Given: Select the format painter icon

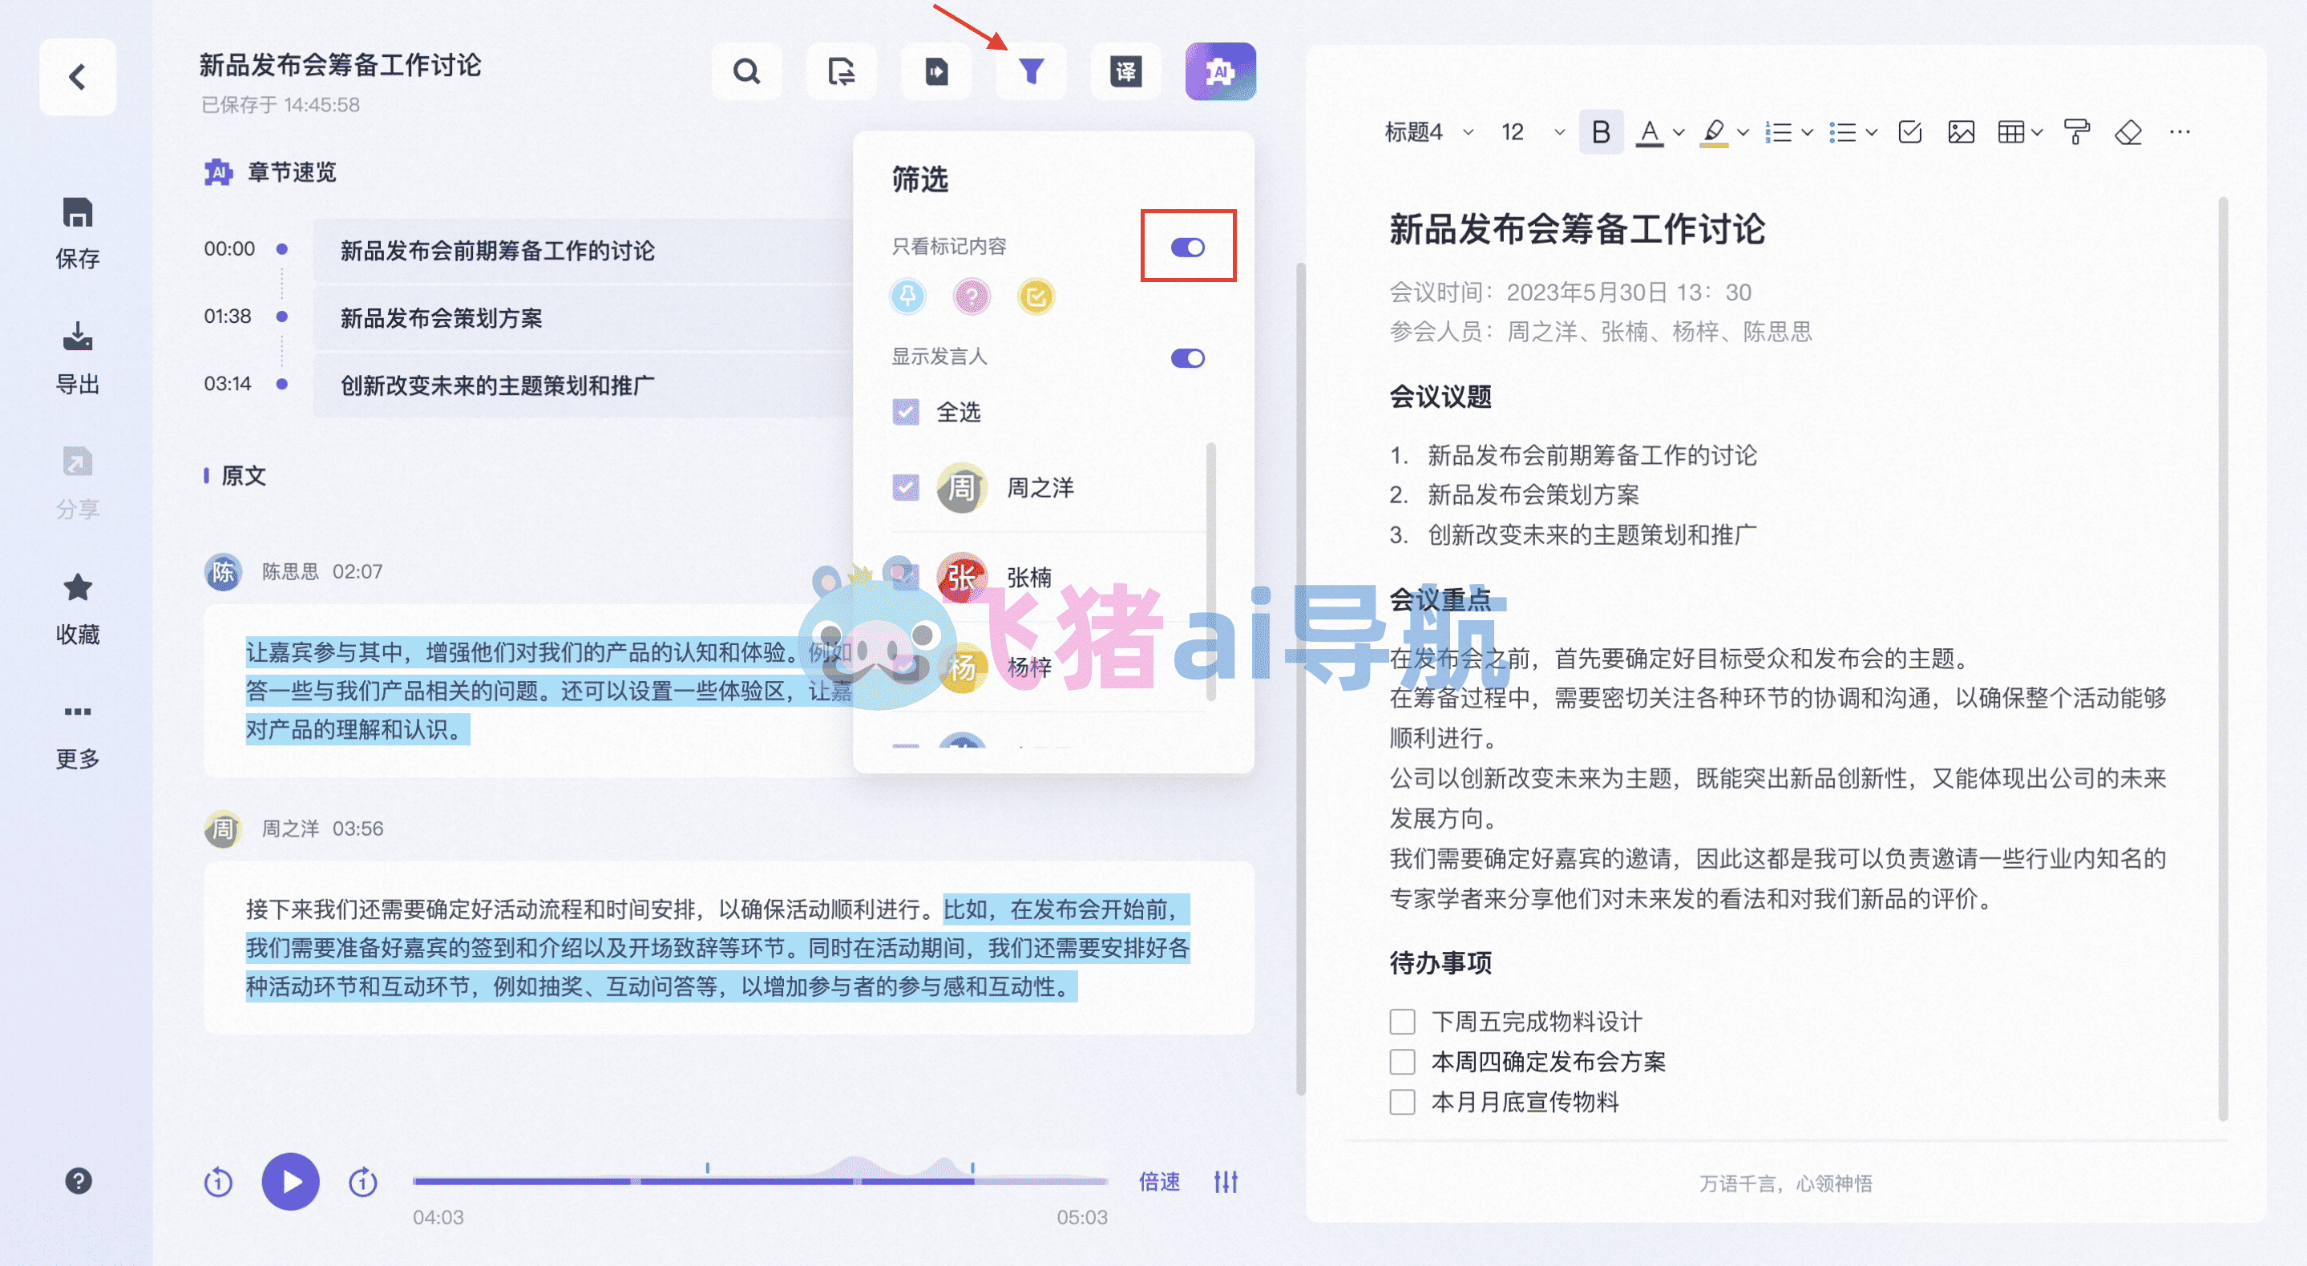Looking at the screenshot, I should (x=2076, y=132).
